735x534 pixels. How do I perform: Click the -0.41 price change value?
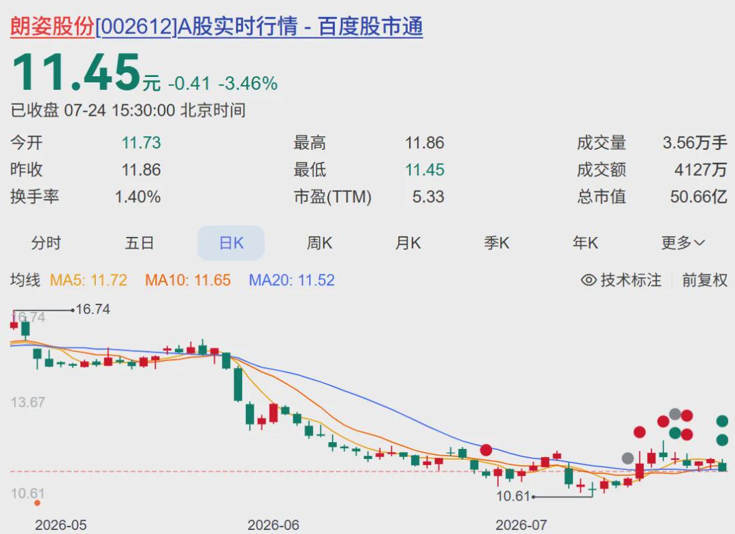189,84
